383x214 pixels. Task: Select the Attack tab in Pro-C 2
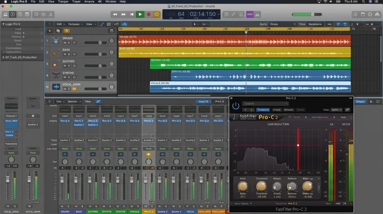point(276,110)
